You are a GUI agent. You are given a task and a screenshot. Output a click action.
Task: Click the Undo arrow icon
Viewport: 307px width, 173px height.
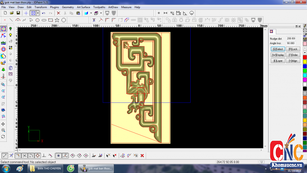click(x=44, y=13)
